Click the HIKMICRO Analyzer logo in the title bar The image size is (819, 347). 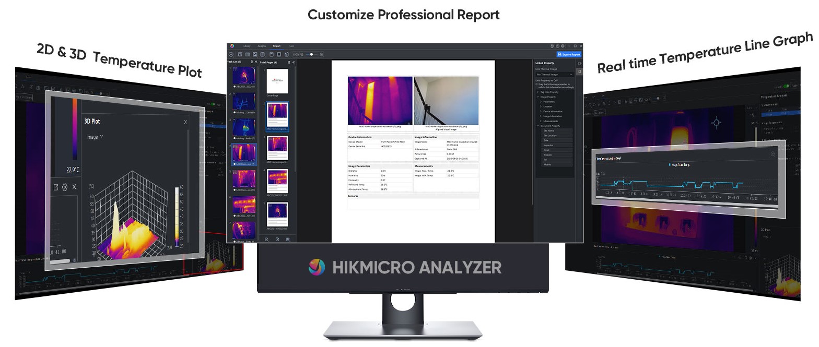coord(231,46)
